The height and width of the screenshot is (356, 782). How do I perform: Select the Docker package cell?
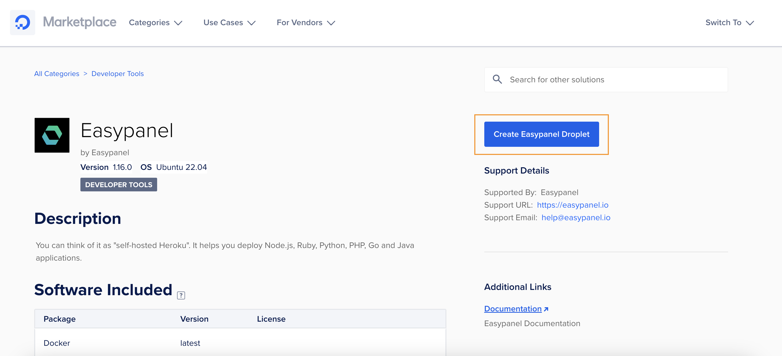(x=57, y=343)
